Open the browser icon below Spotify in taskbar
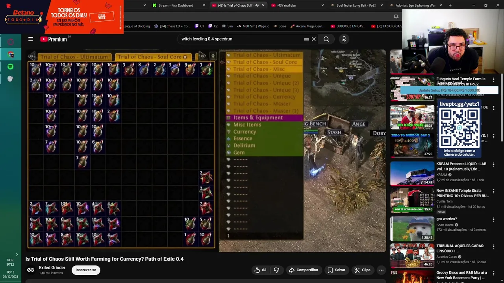 pyautogui.click(x=11, y=79)
